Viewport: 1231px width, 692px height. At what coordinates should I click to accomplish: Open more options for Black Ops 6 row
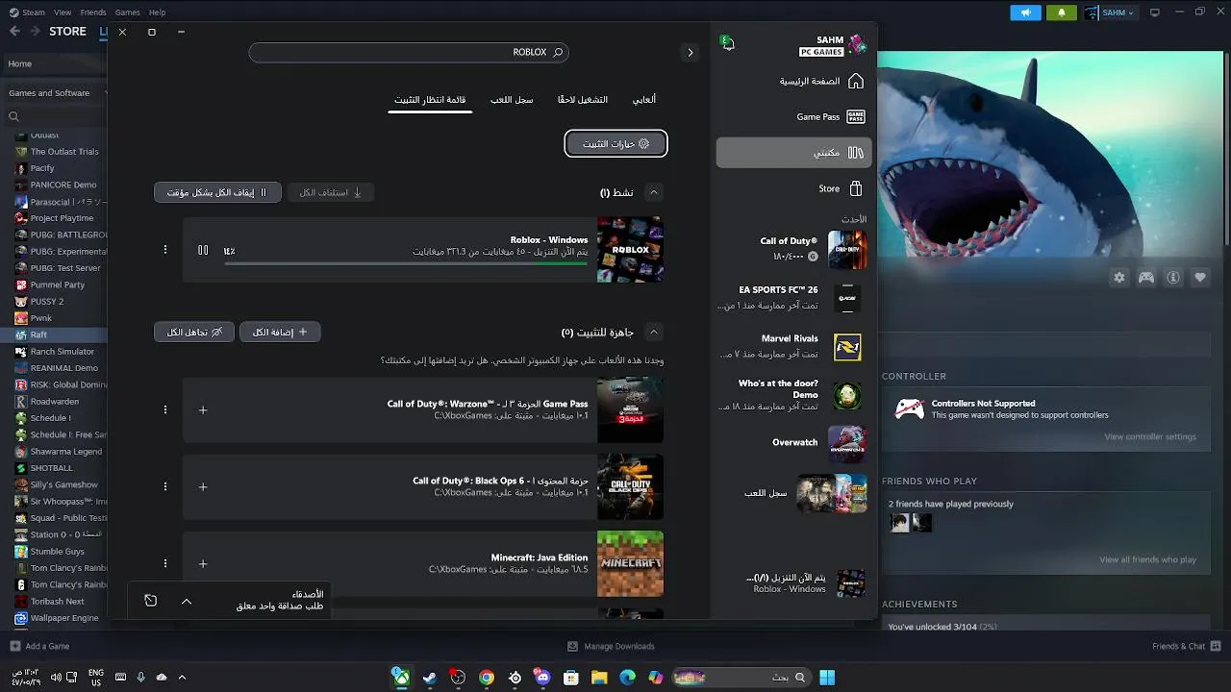coord(165,487)
